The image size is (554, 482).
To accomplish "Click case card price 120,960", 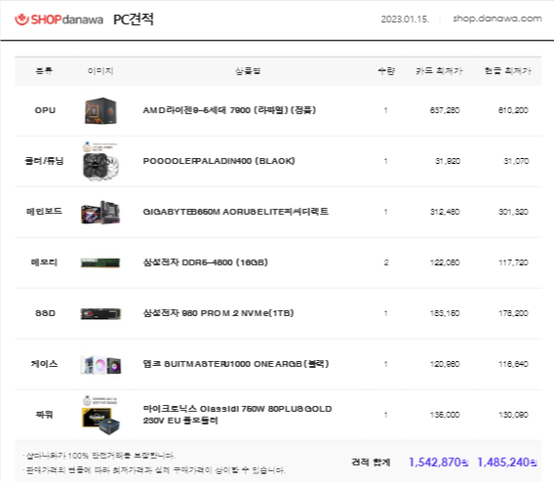I will point(445,364).
